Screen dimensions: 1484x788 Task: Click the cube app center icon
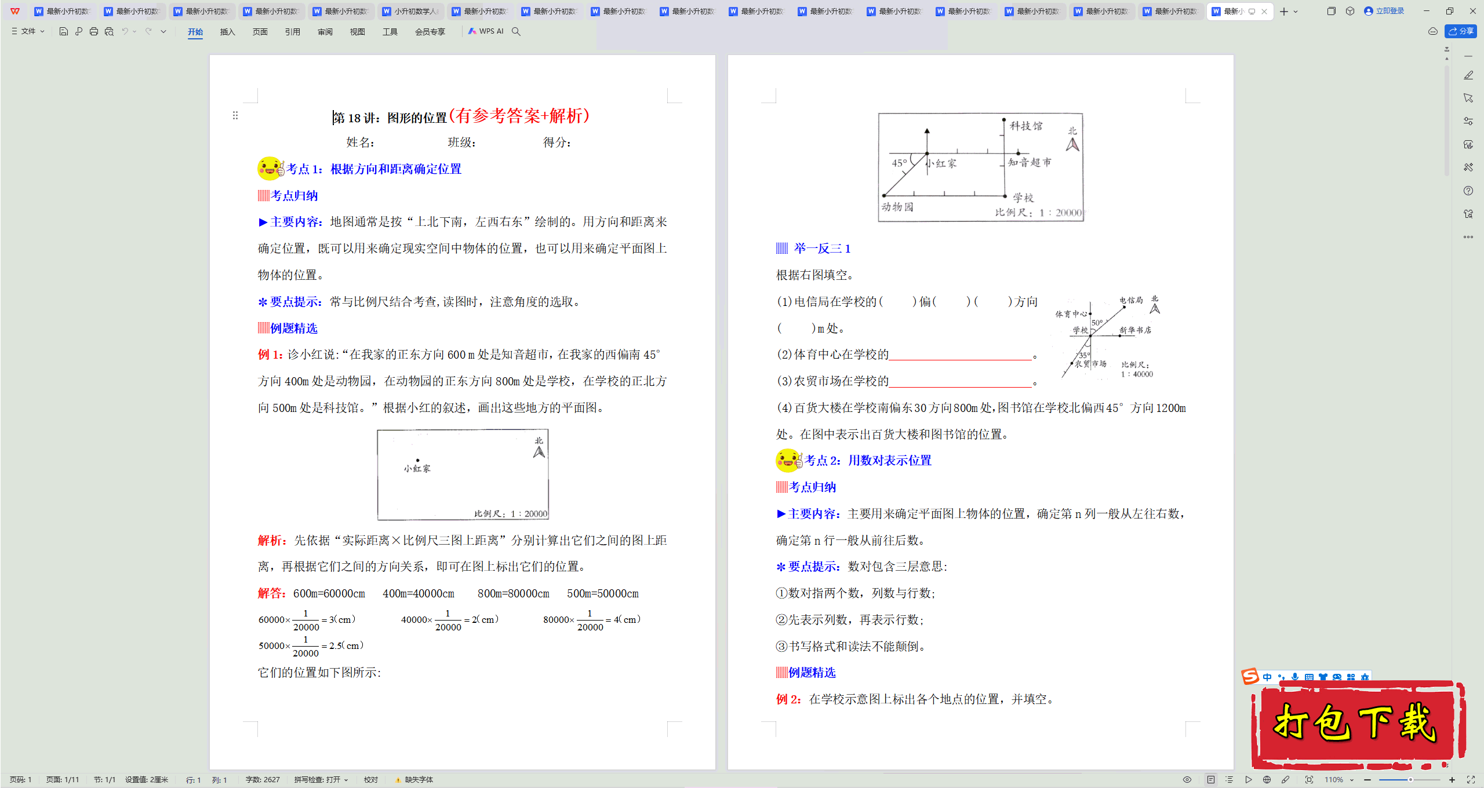[1350, 11]
